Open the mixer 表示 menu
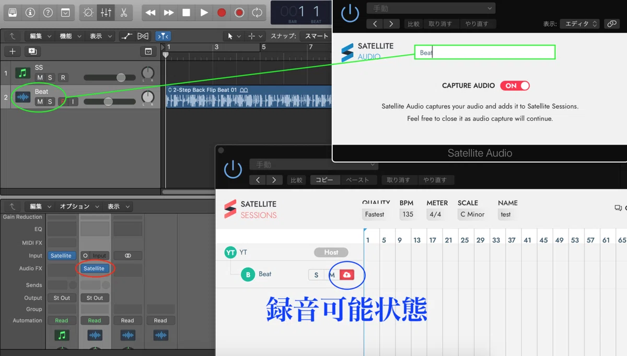This screenshot has width=627, height=356. 118,206
